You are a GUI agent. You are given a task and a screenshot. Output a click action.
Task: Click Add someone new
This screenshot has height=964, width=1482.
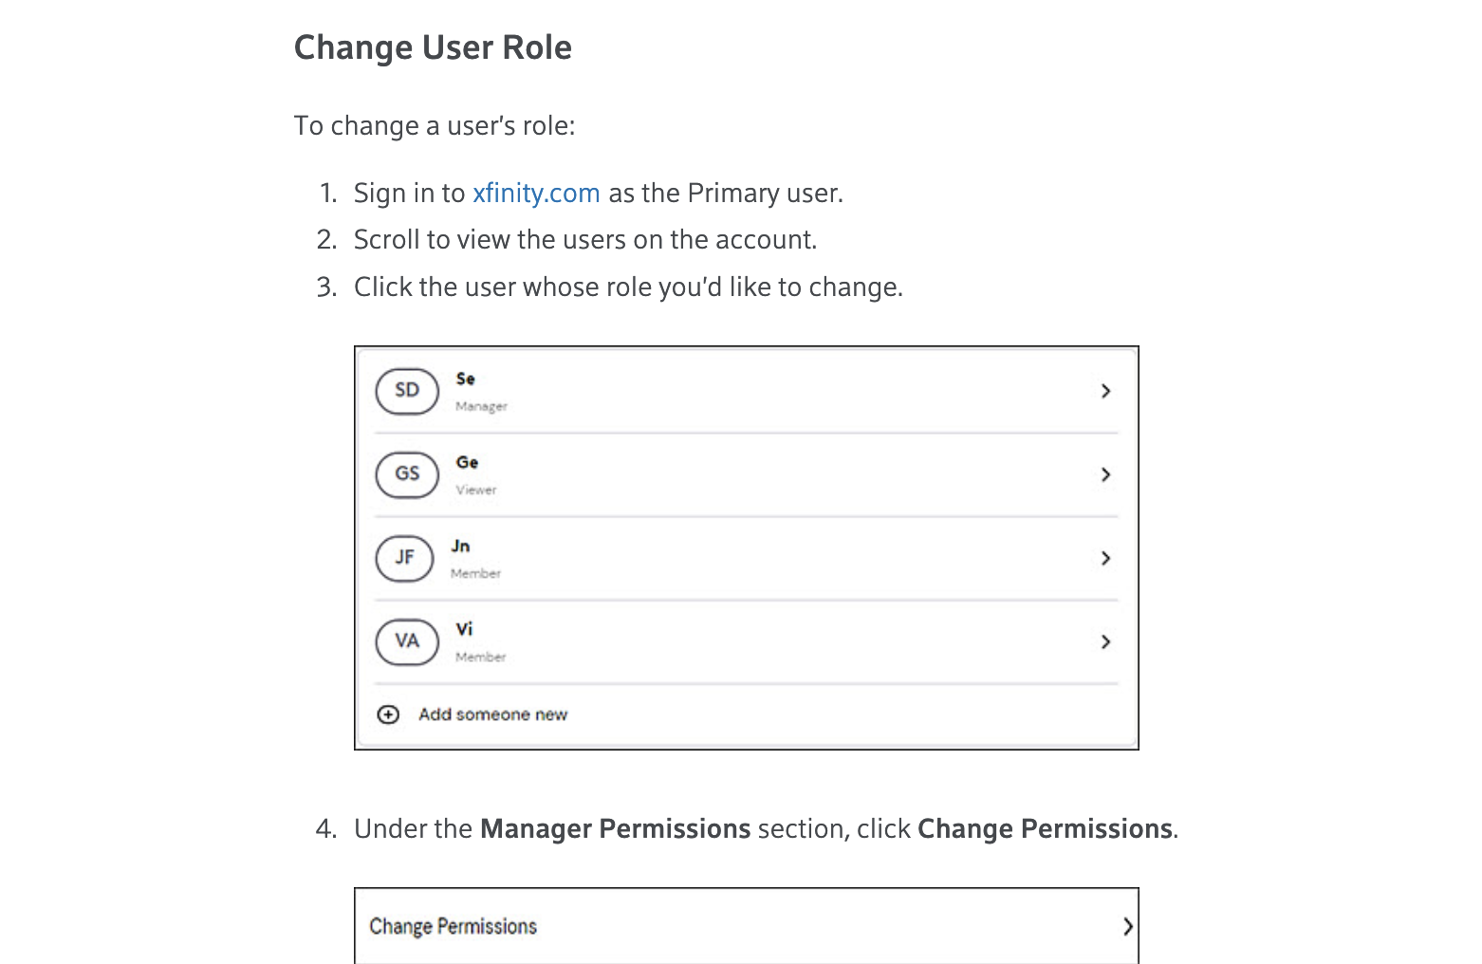point(492,714)
